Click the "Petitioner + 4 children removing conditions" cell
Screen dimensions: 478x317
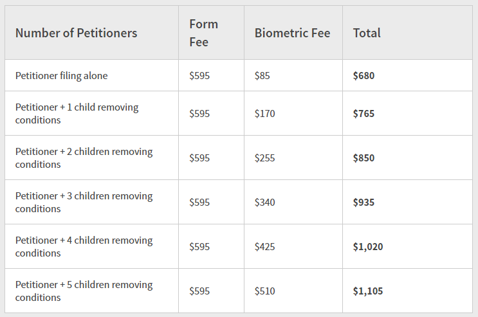pos(84,247)
